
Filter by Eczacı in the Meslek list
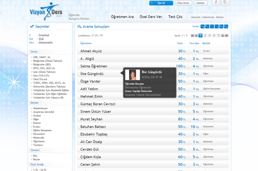(37, 126)
